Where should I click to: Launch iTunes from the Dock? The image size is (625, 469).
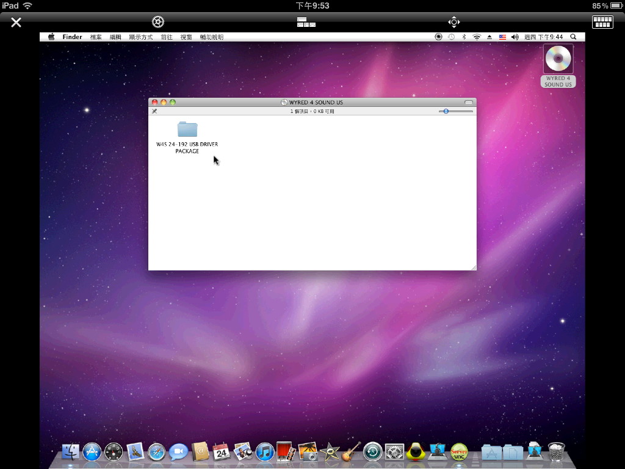click(265, 453)
